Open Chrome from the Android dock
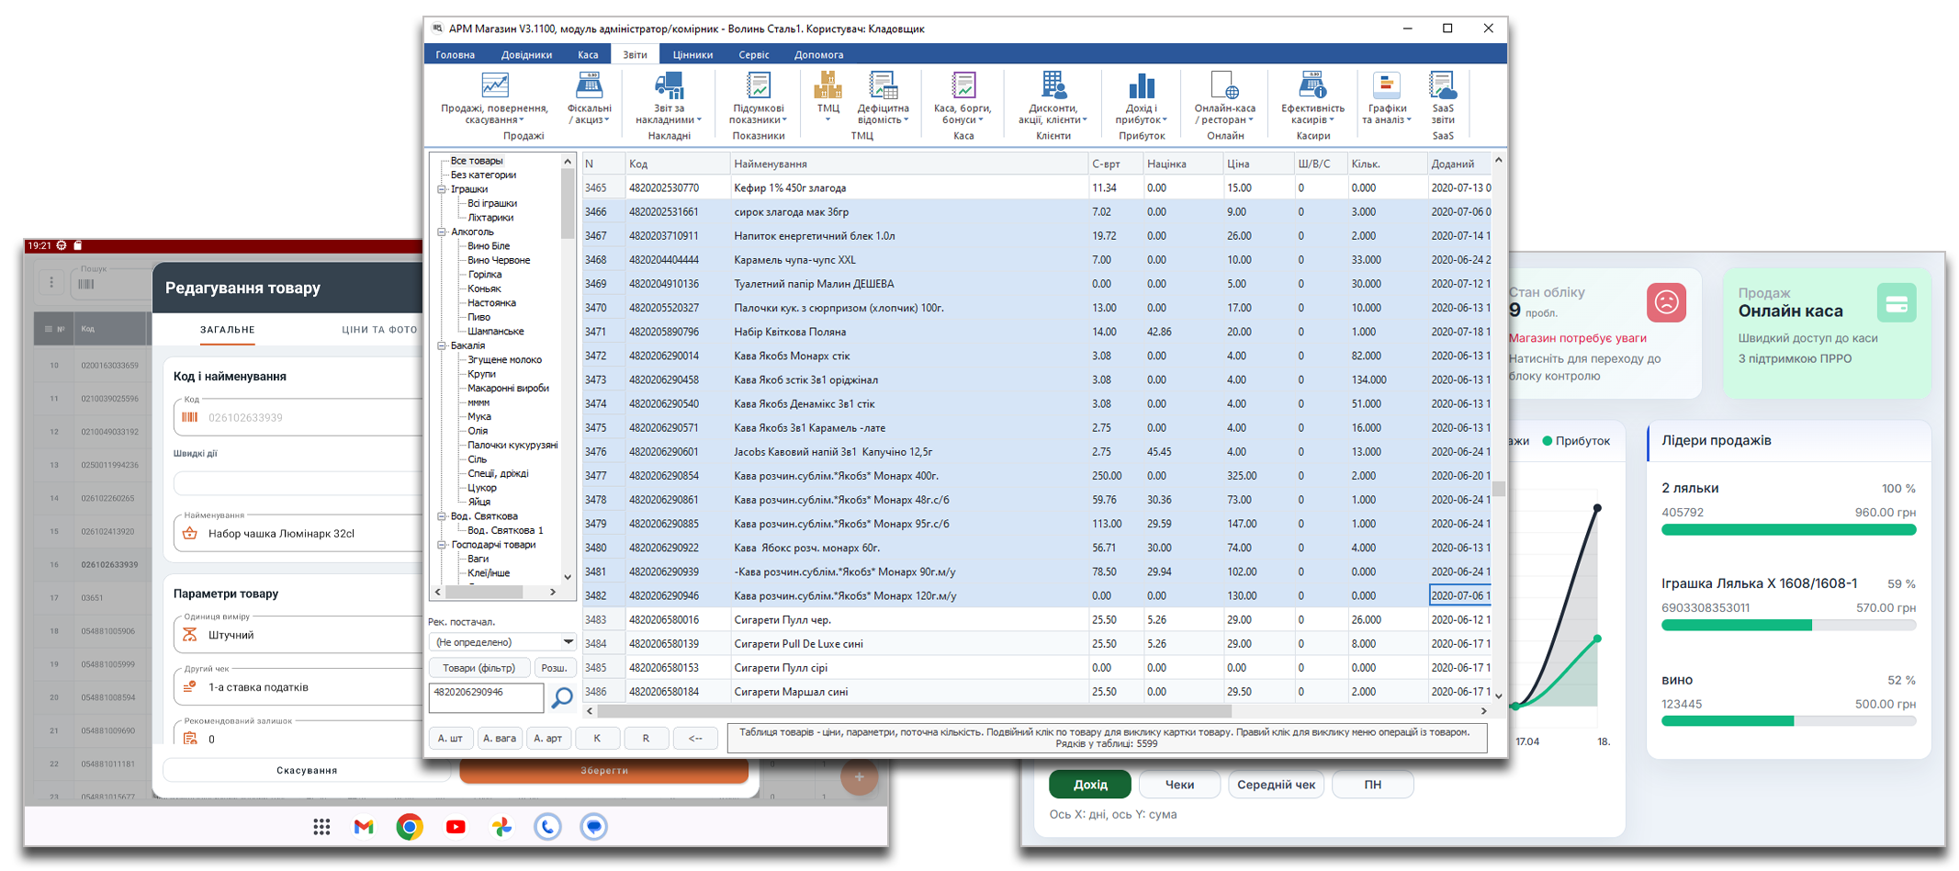 pyautogui.click(x=410, y=827)
